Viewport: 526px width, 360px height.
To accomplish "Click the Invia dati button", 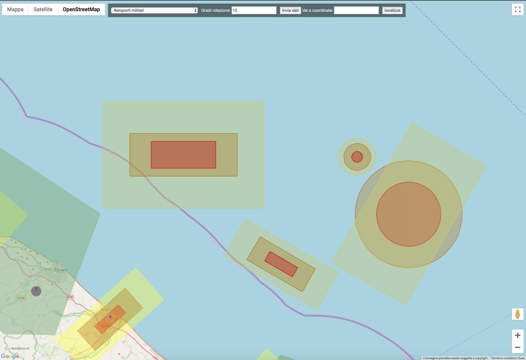I will 290,10.
